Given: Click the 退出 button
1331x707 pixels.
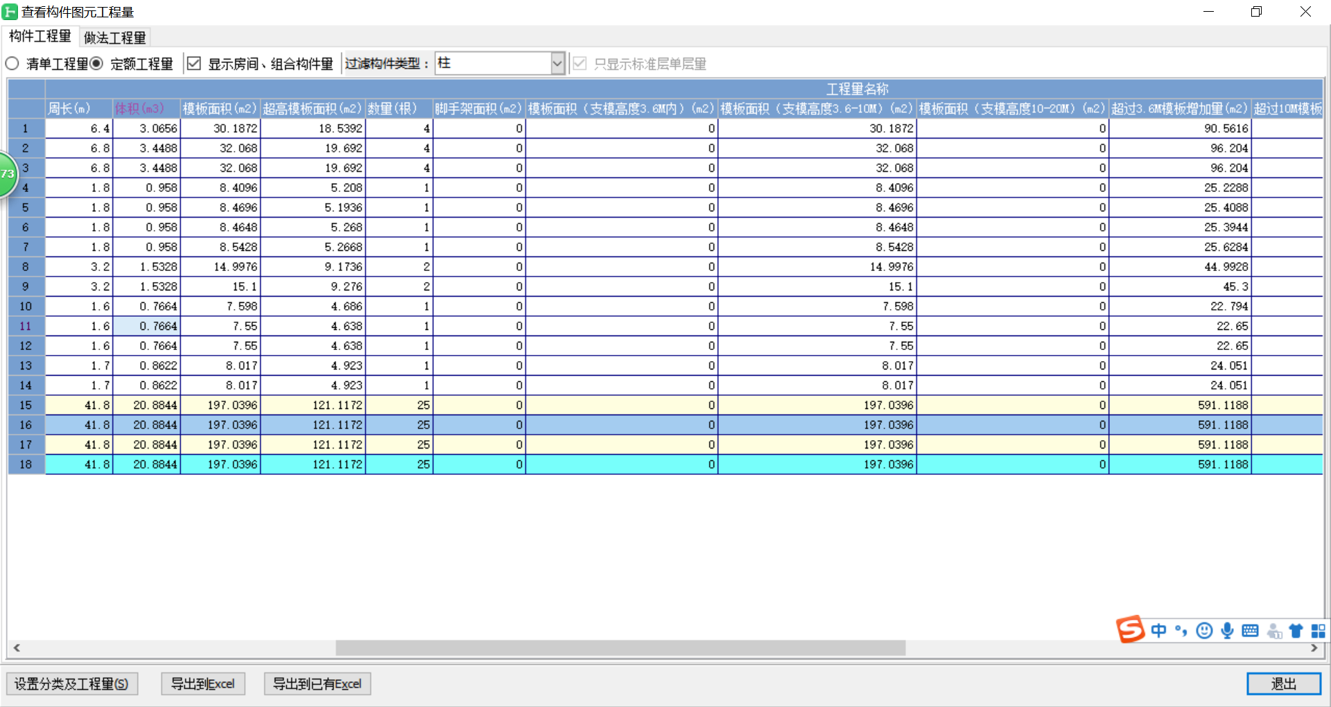Looking at the screenshot, I should point(1284,684).
